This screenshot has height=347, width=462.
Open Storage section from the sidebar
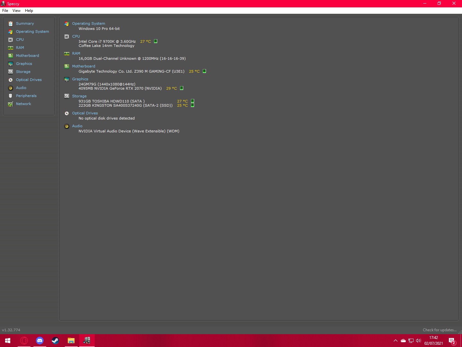(23, 72)
